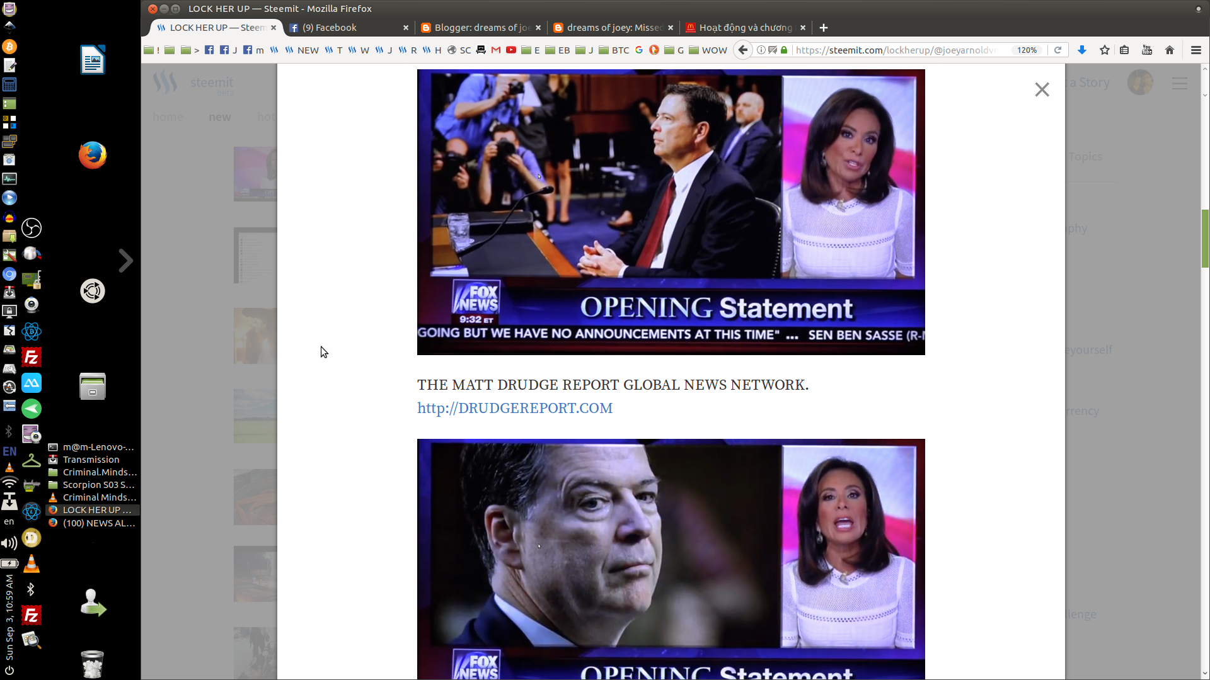1210x680 pixels.
Task: Click the YouTube toolbar extension icon
Action: [x=1147, y=50]
